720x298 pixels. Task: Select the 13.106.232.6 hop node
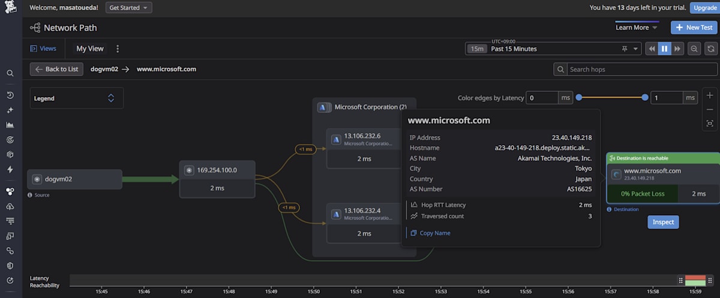click(364, 148)
